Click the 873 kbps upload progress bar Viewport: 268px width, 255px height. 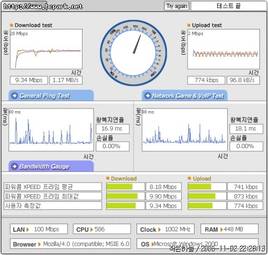[207, 196]
